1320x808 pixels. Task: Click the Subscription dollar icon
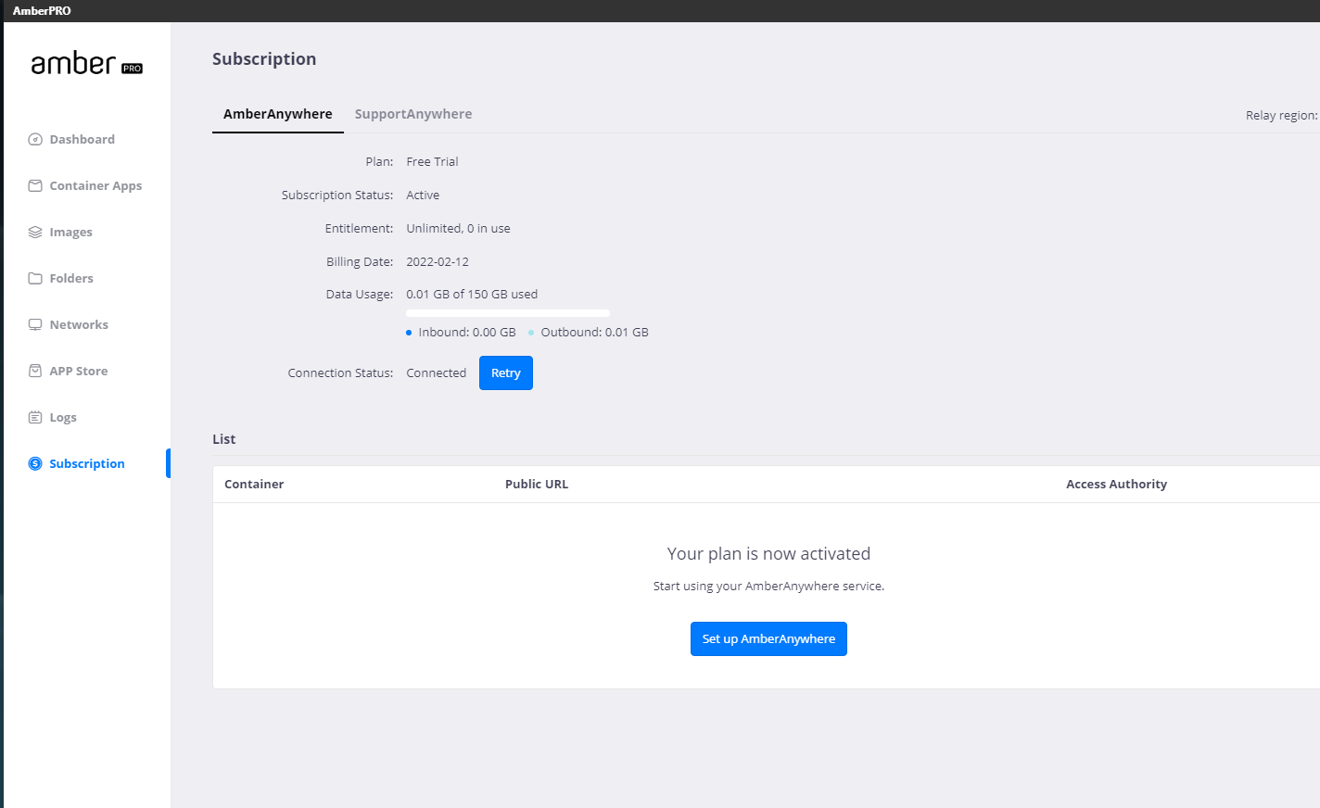click(x=35, y=464)
